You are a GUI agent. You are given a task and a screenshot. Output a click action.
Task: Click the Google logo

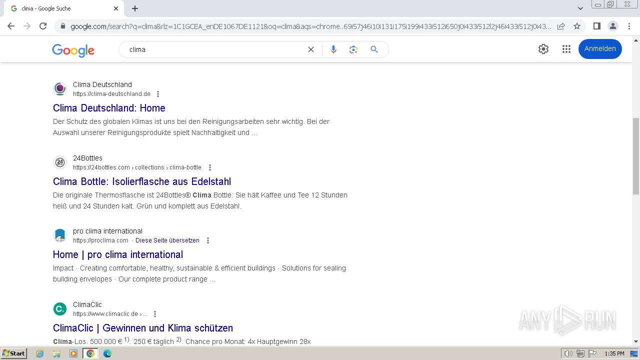click(73, 50)
